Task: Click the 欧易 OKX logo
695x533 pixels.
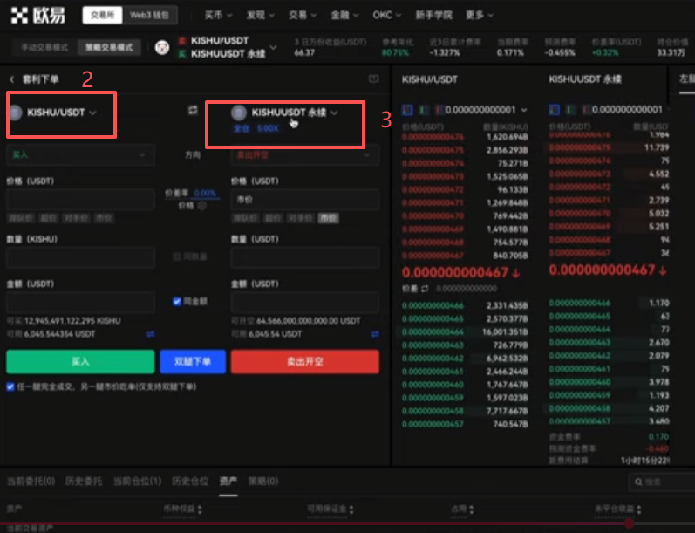Action: click(37, 16)
